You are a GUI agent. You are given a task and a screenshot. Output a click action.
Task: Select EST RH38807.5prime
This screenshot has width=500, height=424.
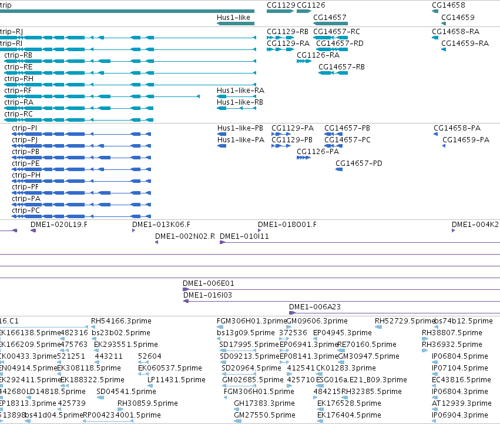452,333
